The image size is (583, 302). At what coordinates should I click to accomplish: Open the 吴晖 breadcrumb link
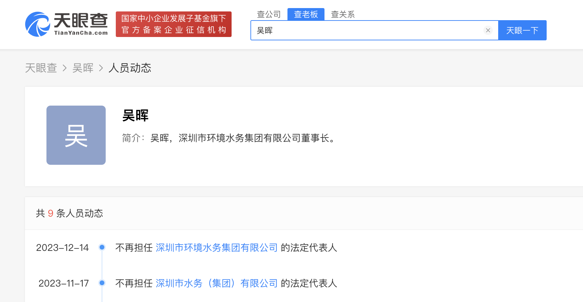[x=83, y=68]
